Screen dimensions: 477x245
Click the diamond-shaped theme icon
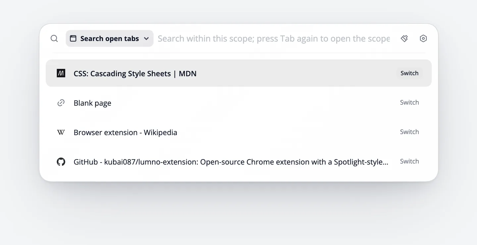click(404, 38)
